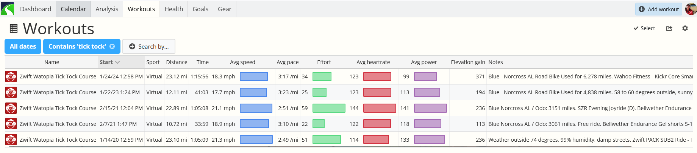
Task: Click the Zwift icon for 2/15/21 workout
Action: click(x=11, y=108)
